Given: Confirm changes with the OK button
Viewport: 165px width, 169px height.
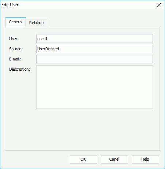Looking at the screenshot, I should click(x=83, y=159).
